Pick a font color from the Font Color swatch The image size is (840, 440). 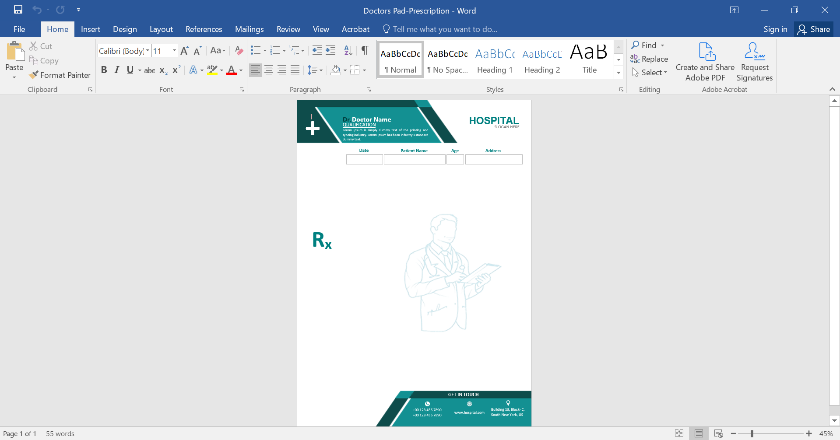point(232,70)
